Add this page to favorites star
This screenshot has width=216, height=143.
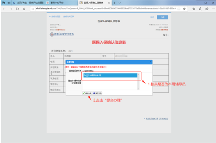(184, 9)
